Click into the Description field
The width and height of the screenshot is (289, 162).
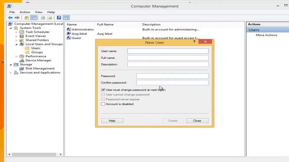[168, 64]
